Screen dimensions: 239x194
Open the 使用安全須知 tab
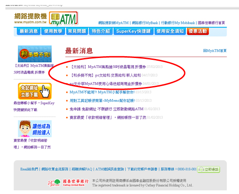(x=170, y=31)
